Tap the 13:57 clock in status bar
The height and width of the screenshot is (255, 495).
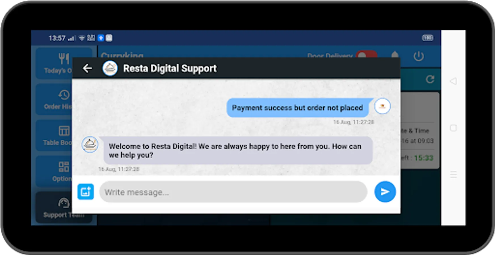coord(57,38)
